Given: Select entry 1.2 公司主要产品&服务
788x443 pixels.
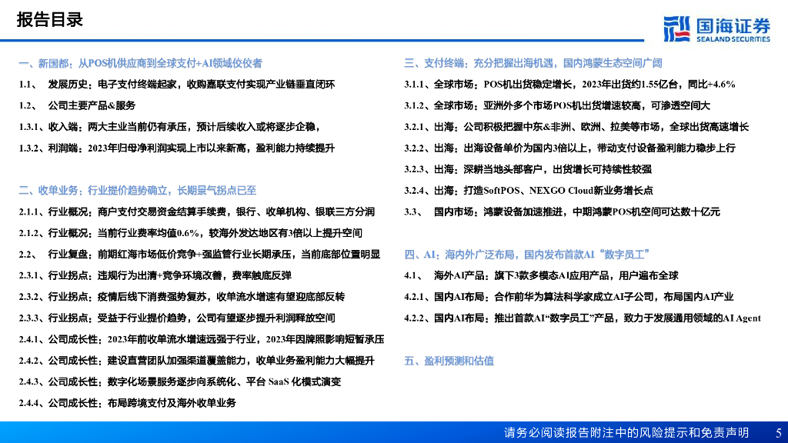Looking at the screenshot, I should tap(78, 105).
